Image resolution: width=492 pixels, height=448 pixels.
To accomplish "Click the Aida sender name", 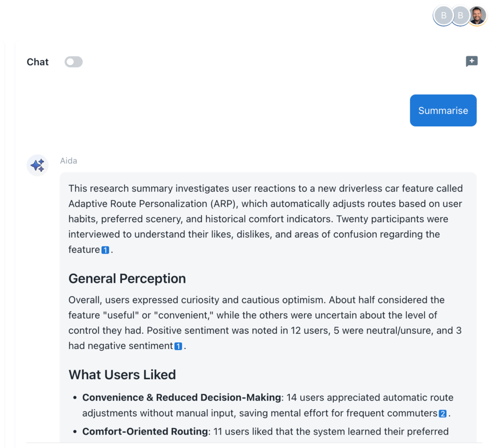I will point(69,161).
